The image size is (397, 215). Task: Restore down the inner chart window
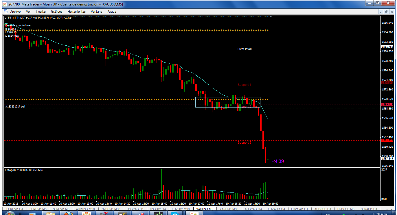[386, 12]
